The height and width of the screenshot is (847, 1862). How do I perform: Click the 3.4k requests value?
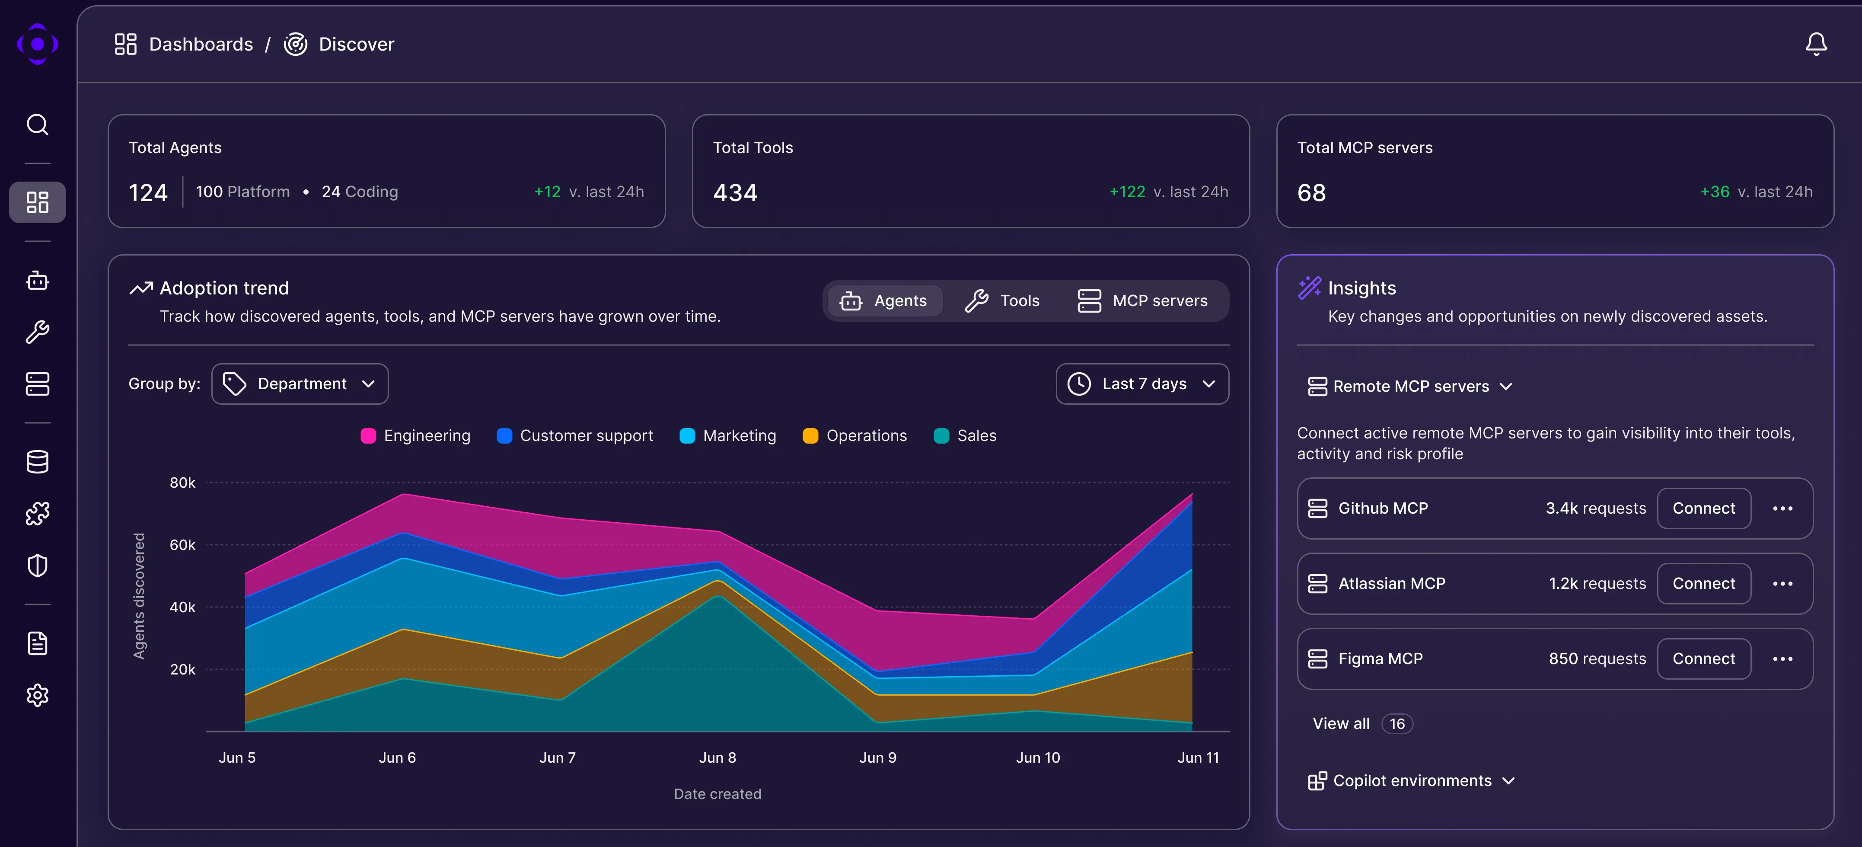click(1595, 508)
